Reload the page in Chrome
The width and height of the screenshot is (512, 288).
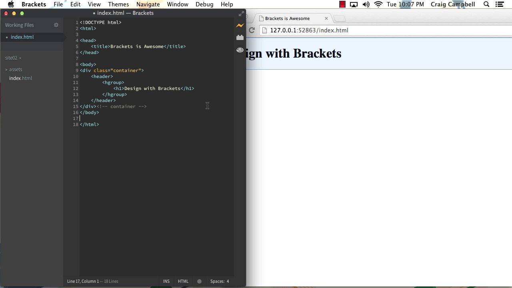click(252, 30)
